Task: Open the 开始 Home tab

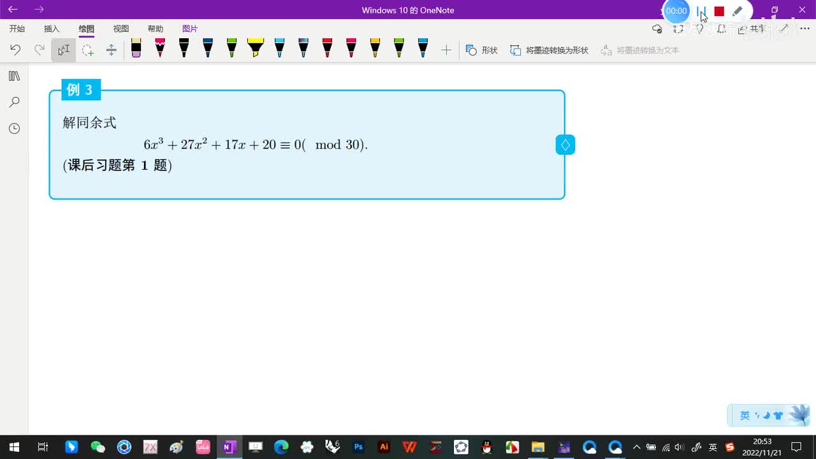Action: pos(17,29)
